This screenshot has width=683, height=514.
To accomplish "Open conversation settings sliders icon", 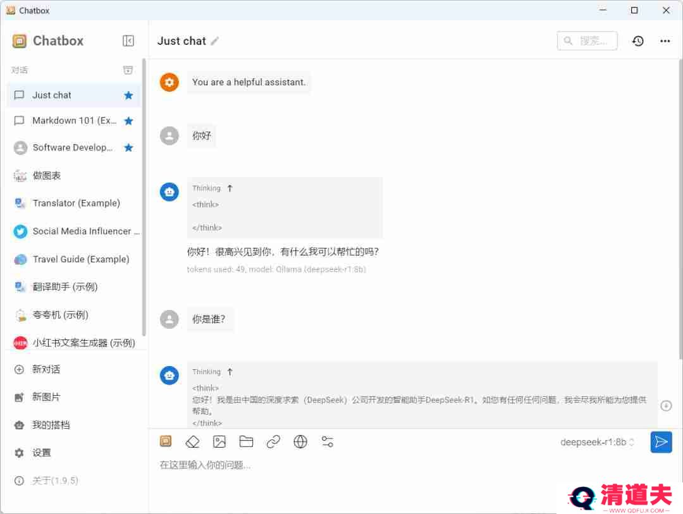I will pos(327,442).
